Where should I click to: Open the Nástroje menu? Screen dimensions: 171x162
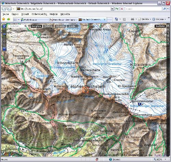pos(54,14)
